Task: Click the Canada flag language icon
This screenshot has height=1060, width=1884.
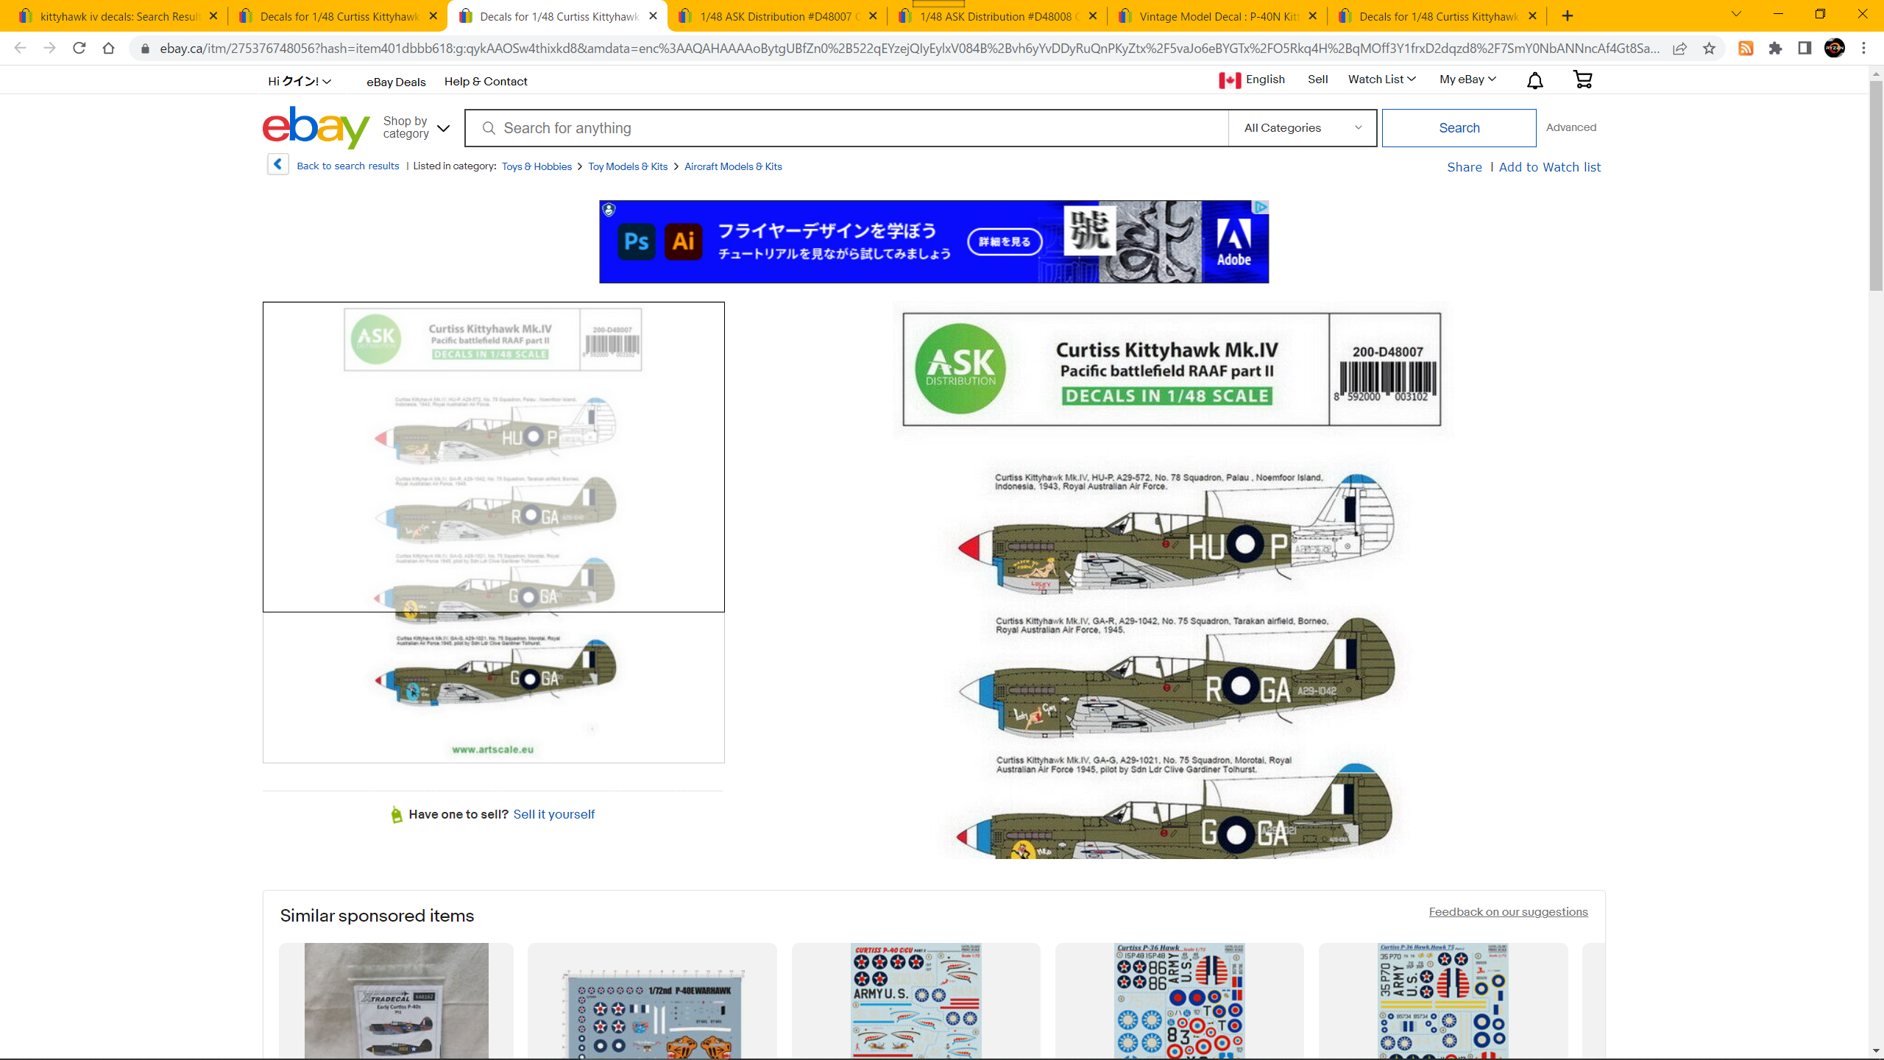Action: pyautogui.click(x=1229, y=79)
